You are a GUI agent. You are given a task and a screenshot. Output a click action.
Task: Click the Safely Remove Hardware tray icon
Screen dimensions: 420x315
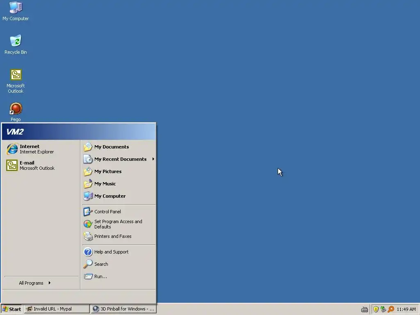click(x=383, y=309)
